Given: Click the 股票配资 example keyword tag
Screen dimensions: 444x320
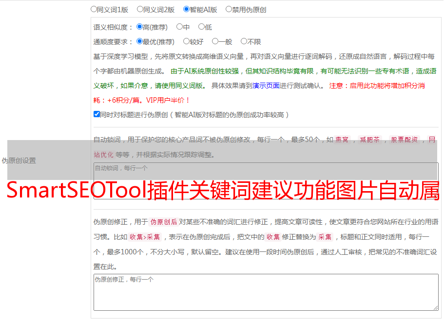Looking at the screenshot, I should click(x=404, y=140).
